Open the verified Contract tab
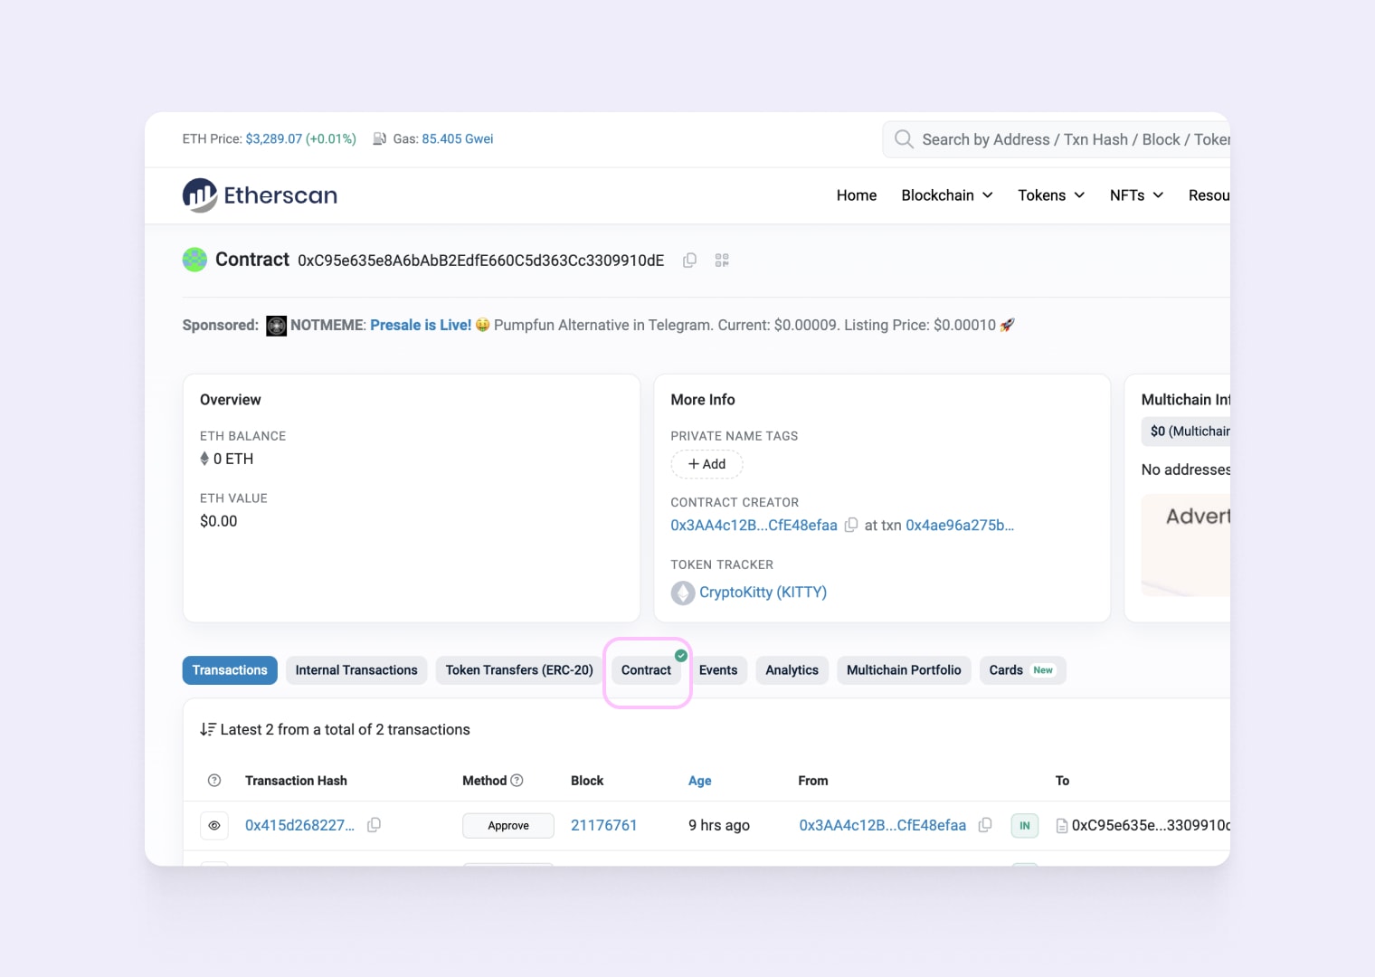 [x=647, y=670]
